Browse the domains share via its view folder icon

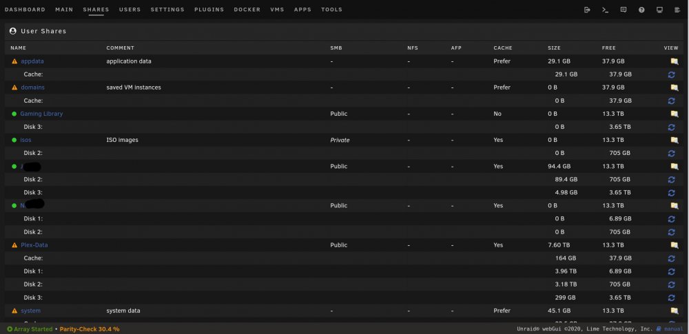[x=674, y=88]
